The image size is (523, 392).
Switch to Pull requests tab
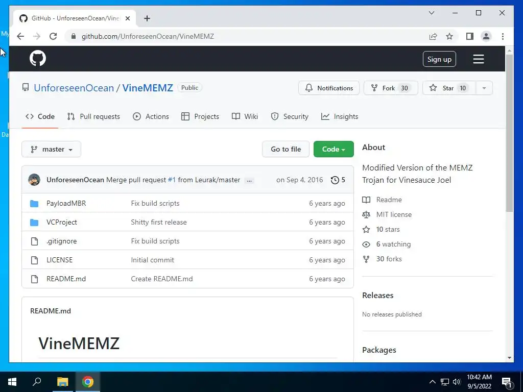tap(93, 116)
